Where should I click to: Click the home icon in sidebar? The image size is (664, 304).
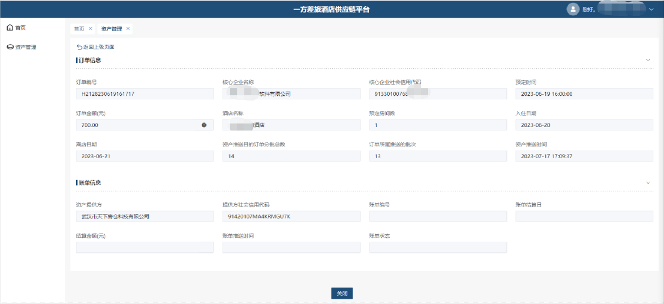[x=9, y=28]
